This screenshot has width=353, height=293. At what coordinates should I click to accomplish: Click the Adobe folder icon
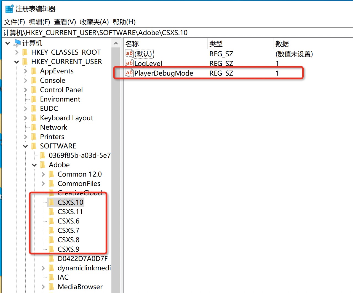click(43, 165)
